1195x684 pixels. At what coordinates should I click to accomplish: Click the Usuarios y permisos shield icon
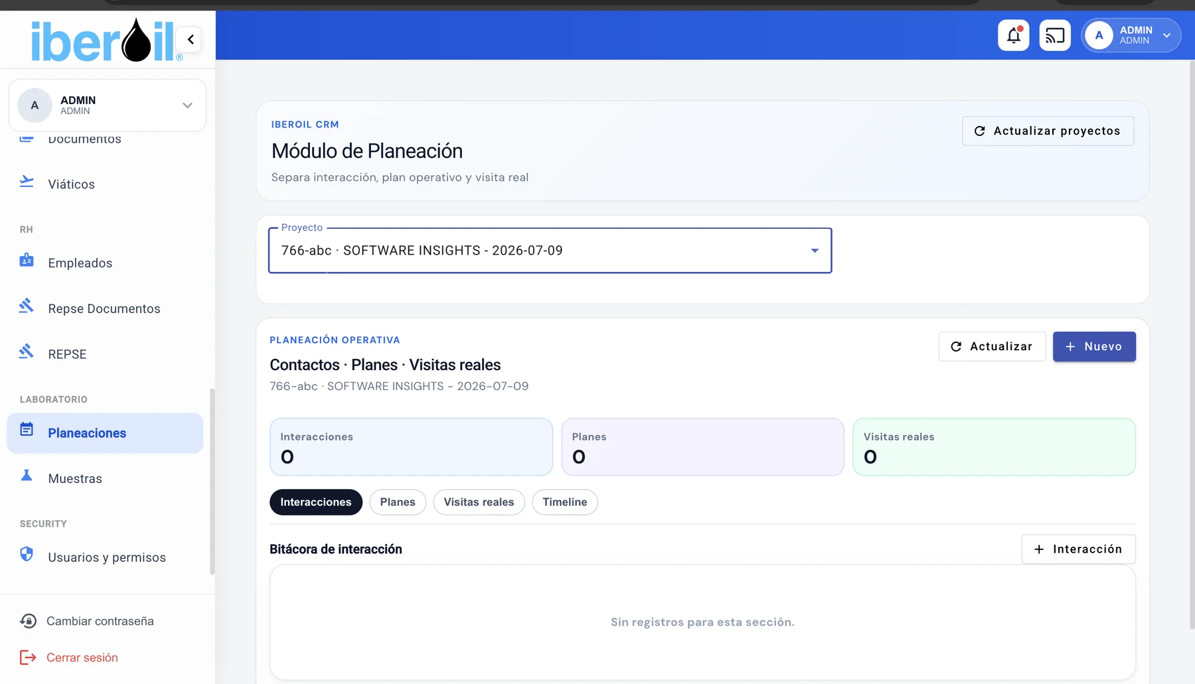pyautogui.click(x=27, y=554)
